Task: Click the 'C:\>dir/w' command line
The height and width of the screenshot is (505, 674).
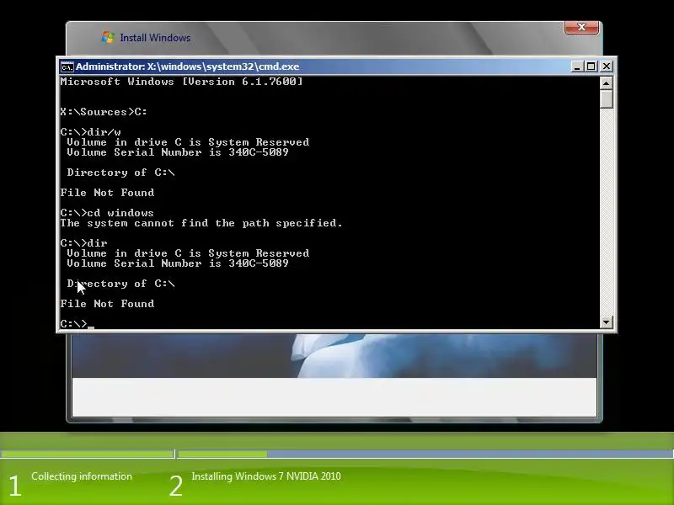Action: pyautogui.click(x=91, y=132)
